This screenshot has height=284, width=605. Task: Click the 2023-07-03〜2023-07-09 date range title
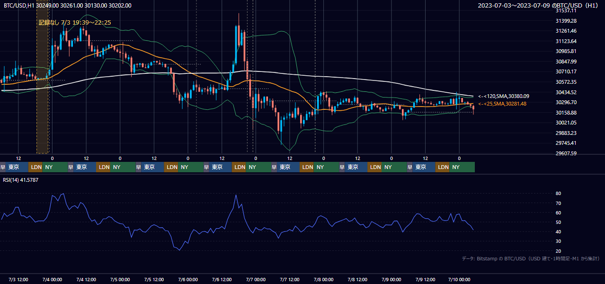pos(538,5)
